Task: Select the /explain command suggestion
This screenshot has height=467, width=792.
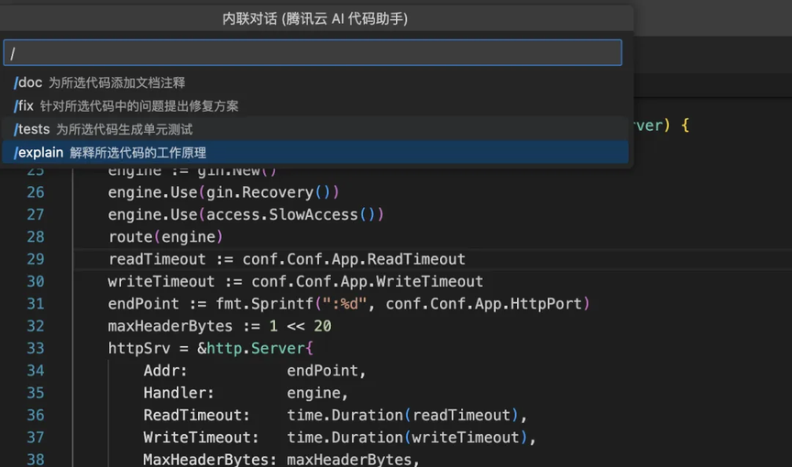Action: pyautogui.click(x=315, y=152)
